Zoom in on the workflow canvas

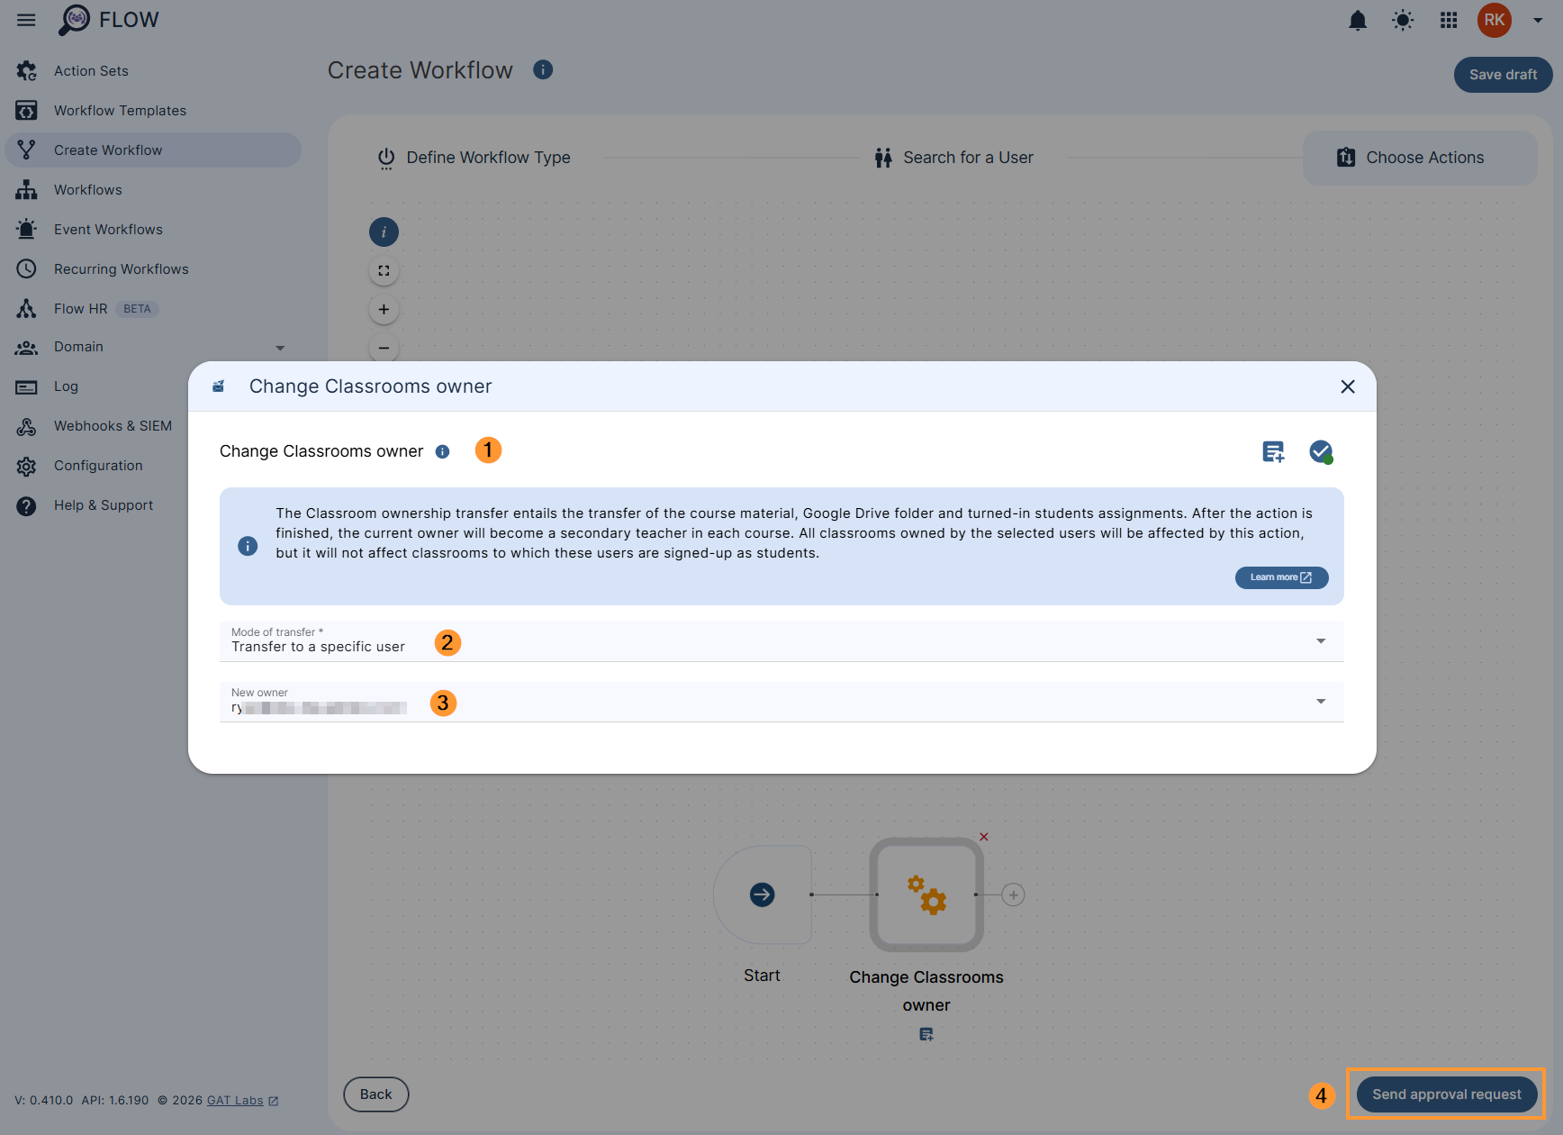click(384, 308)
